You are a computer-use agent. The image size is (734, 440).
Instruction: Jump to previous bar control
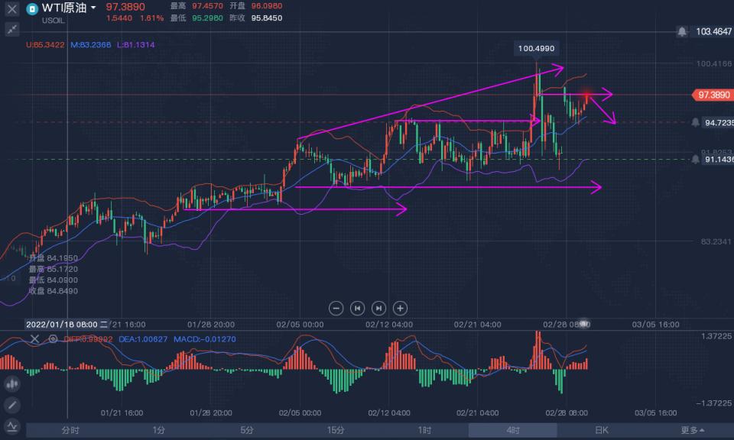[x=357, y=308]
